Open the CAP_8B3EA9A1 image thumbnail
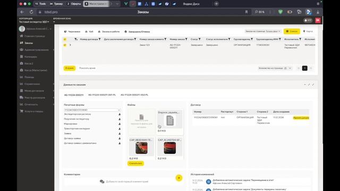The height and width of the screenshot is (191, 340). tap(141, 148)
